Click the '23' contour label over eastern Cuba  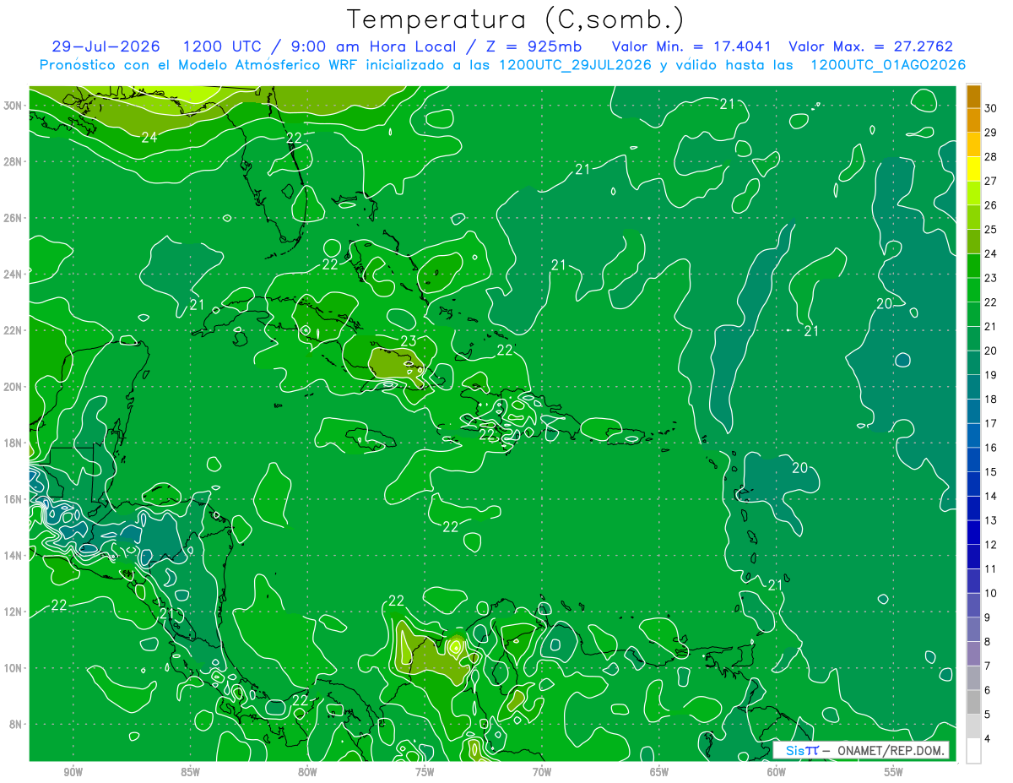[x=409, y=341]
